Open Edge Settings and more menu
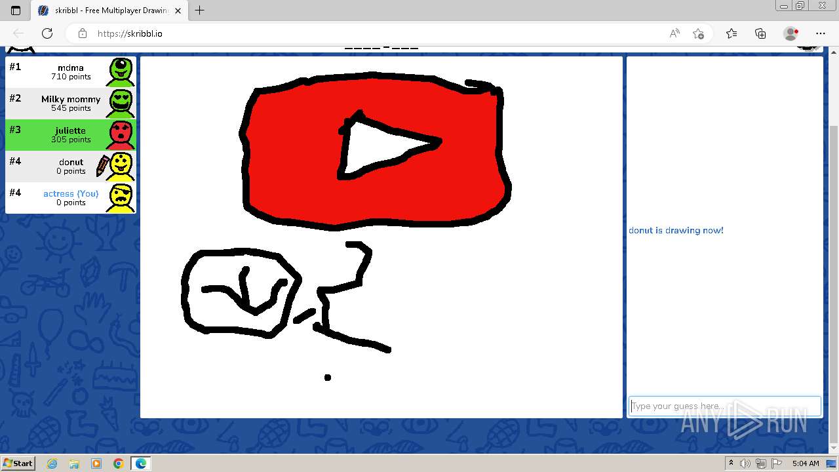This screenshot has width=839, height=472. click(821, 33)
